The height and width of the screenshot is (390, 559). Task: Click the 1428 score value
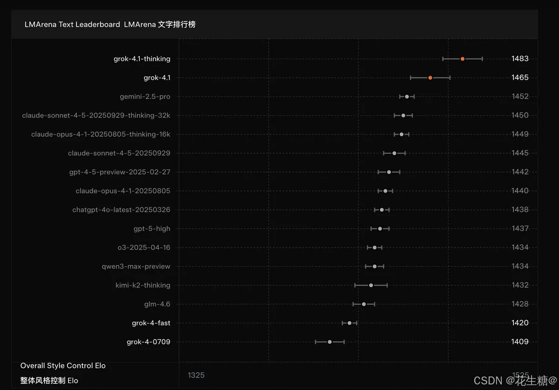[x=520, y=304]
